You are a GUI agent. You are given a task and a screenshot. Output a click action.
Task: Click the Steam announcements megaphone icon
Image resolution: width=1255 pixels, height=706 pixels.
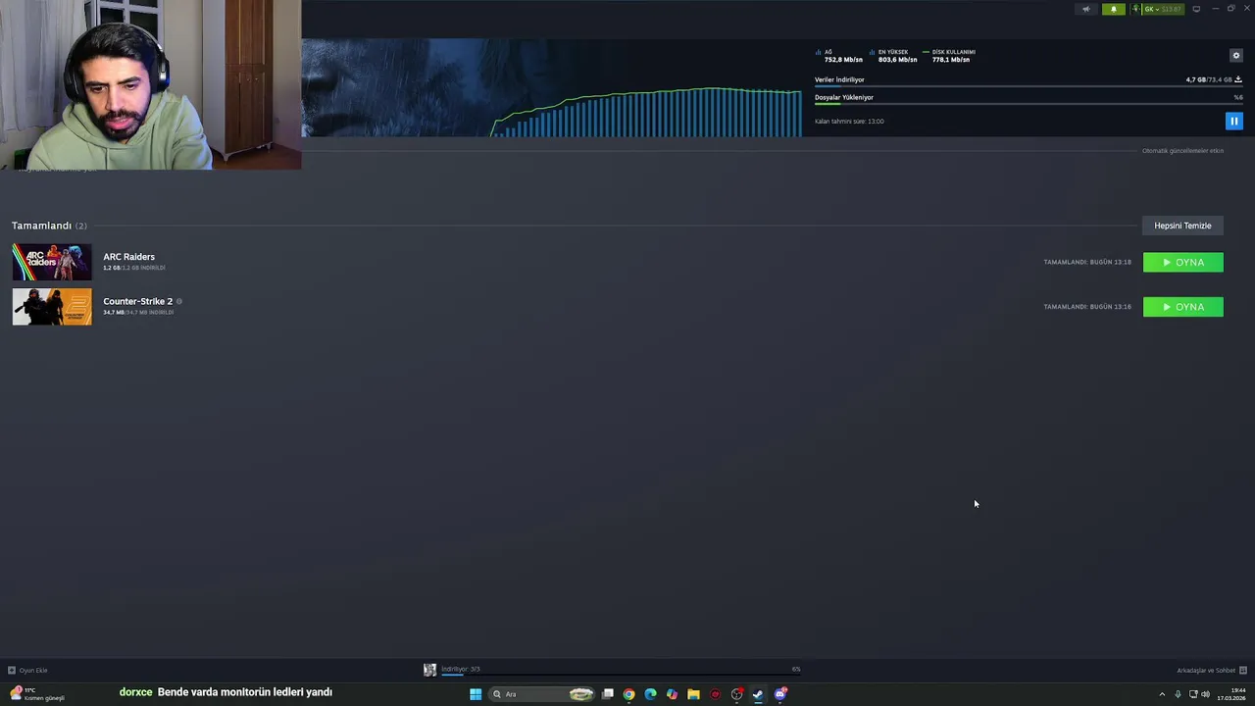tap(1085, 9)
